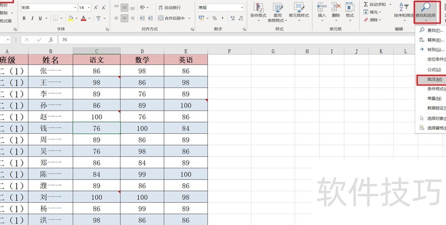Click 自动求和 AutoSum
The image size is (446, 225).
click(375, 4)
